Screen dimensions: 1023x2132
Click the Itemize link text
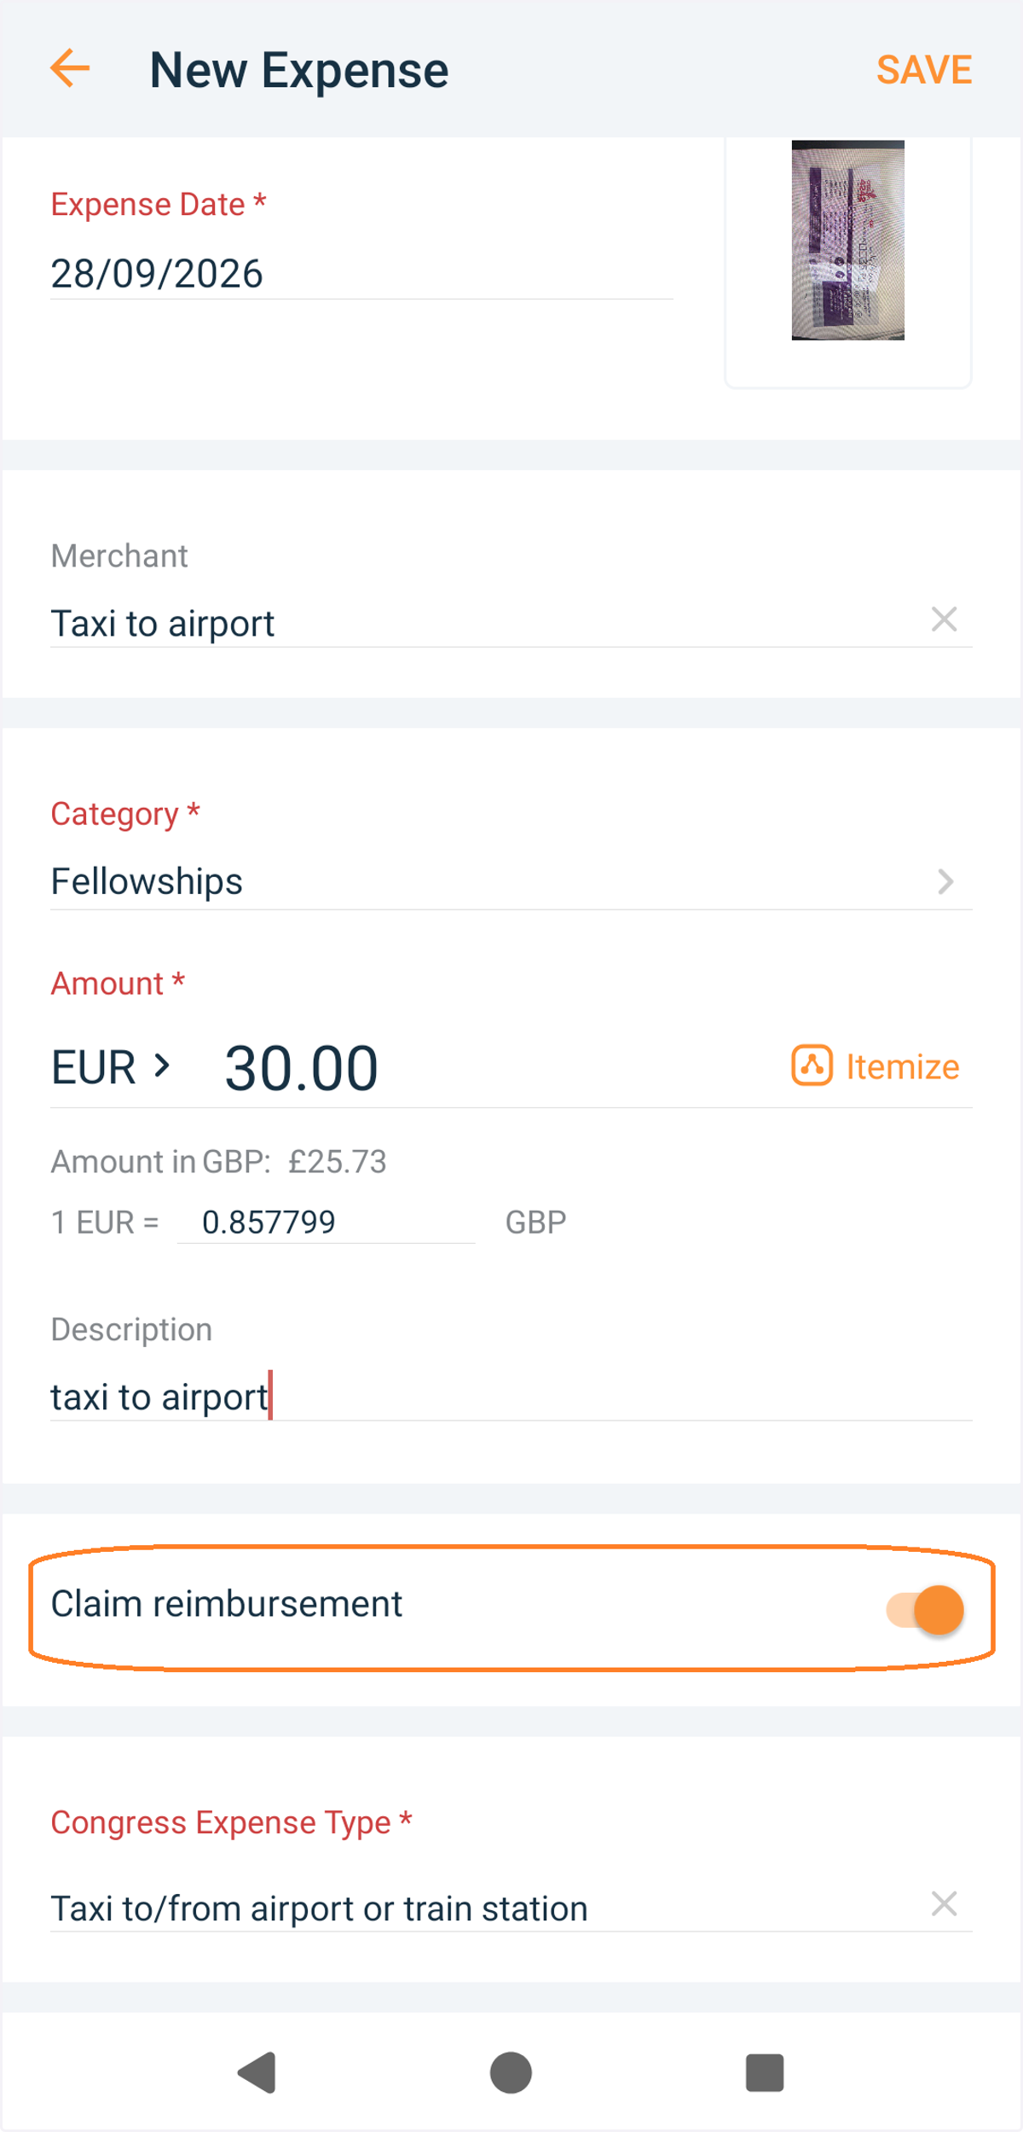(x=902, y=1066)
